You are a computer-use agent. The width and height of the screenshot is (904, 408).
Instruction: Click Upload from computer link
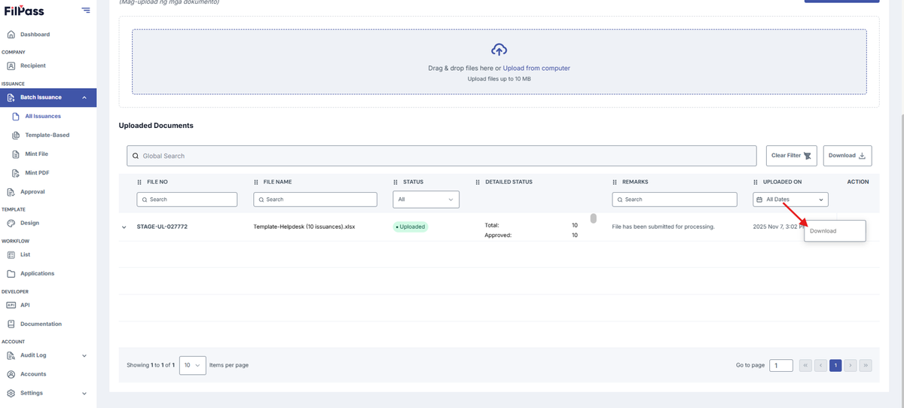coord(536,68)
